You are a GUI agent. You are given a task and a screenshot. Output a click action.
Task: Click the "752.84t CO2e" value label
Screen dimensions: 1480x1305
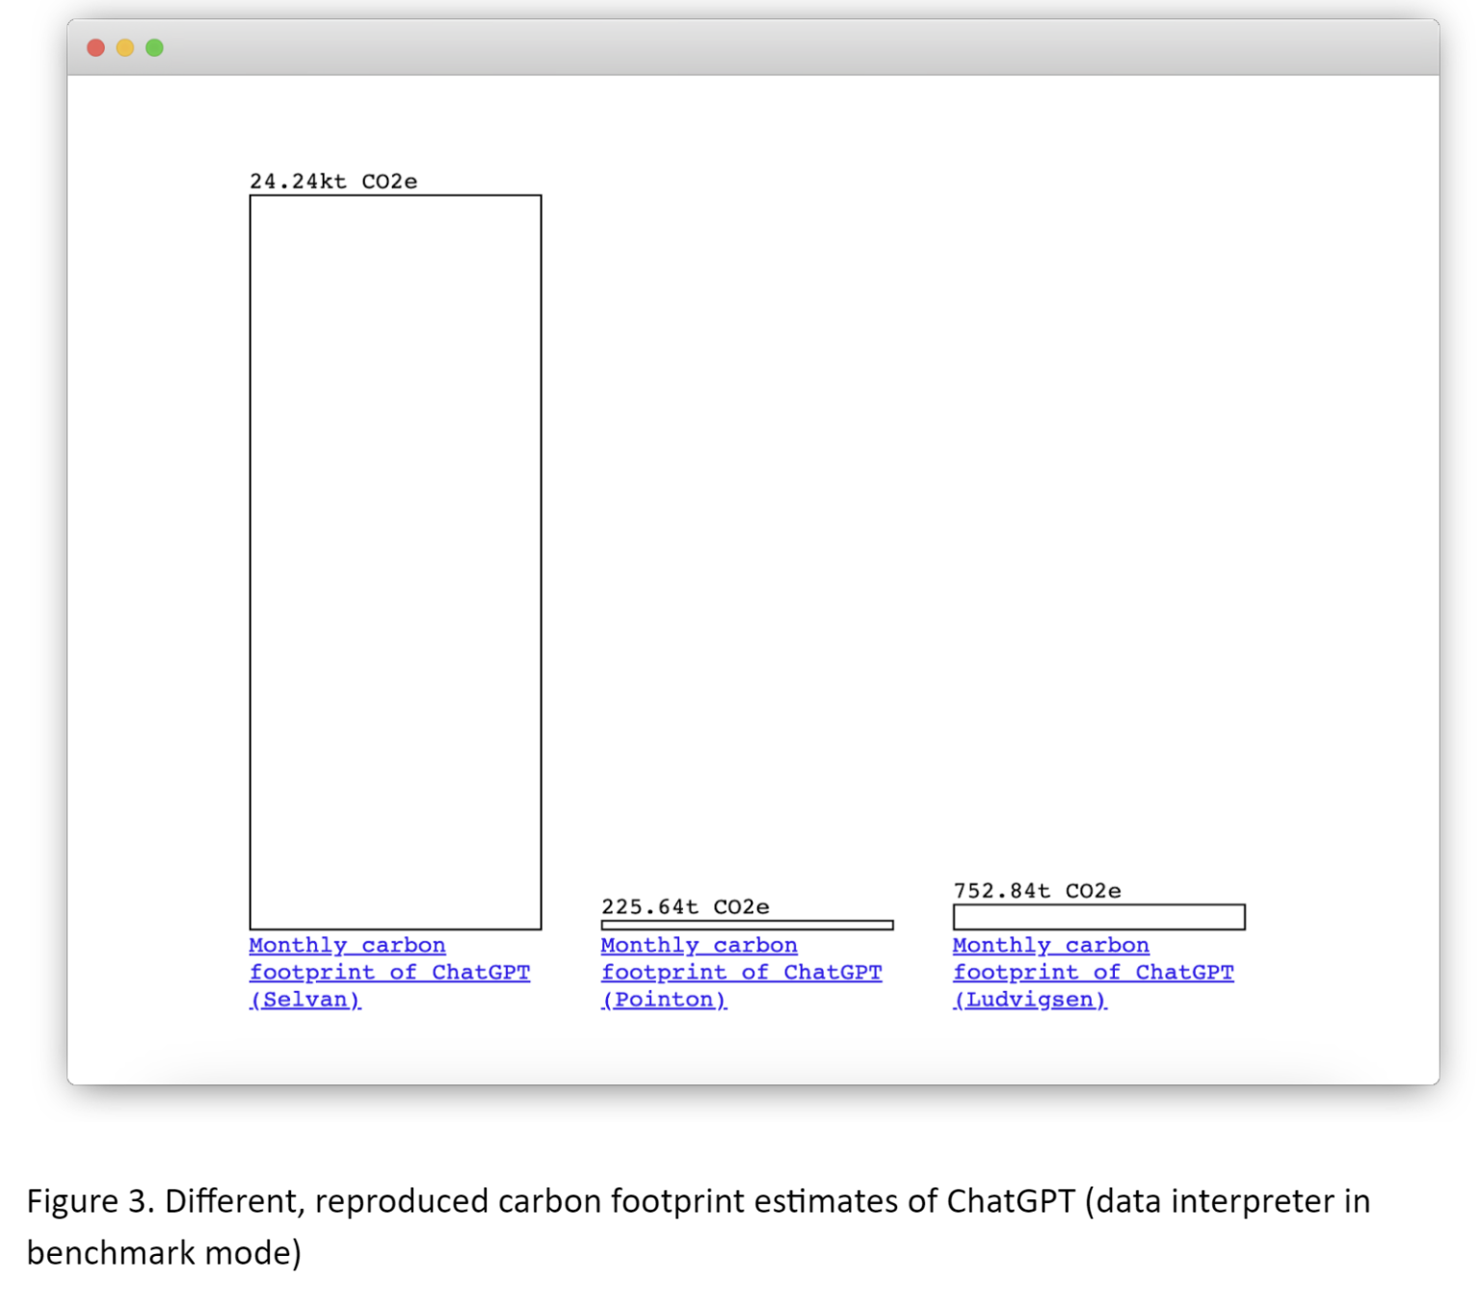coord(1038,890)
